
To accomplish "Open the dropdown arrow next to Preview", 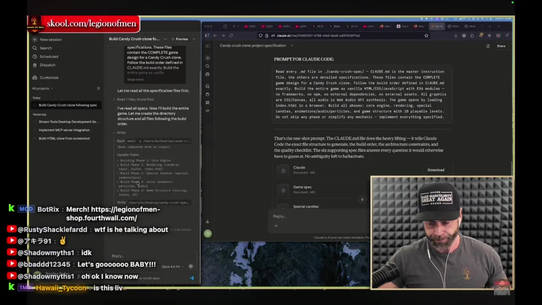I will pos(194,39).
